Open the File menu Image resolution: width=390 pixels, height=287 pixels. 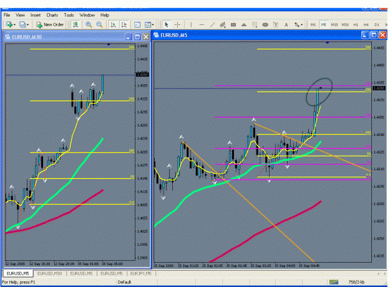[7, 15]
